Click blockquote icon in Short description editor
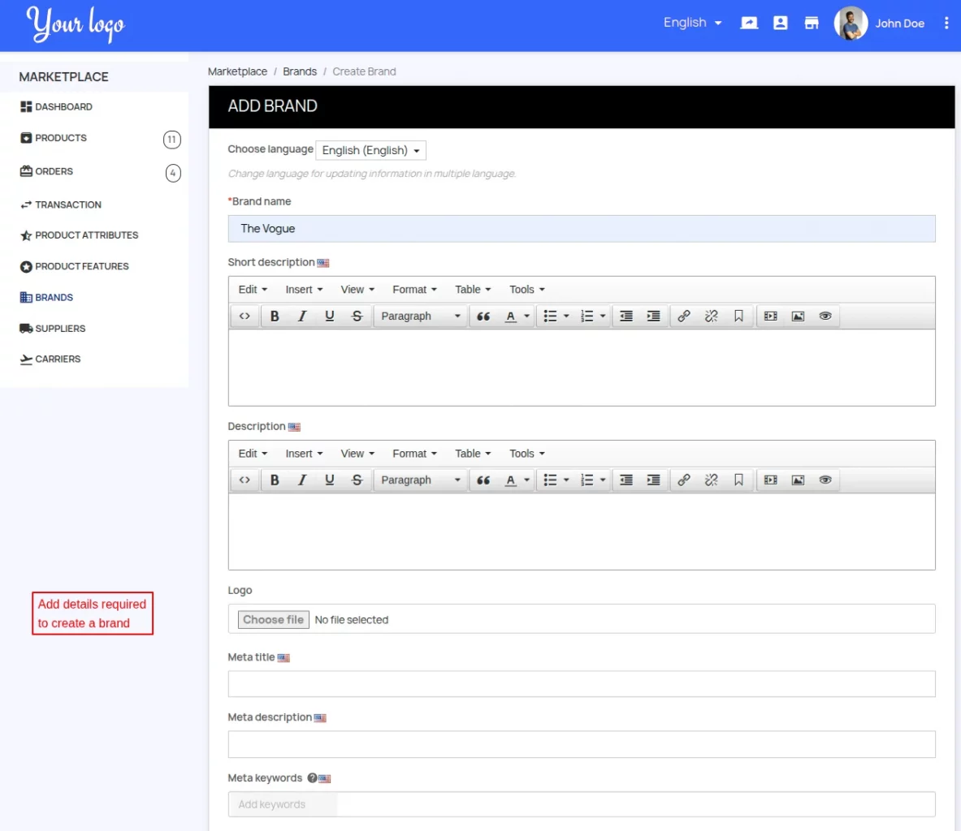This screenshot has width=961, height=831. pos(483,316)
